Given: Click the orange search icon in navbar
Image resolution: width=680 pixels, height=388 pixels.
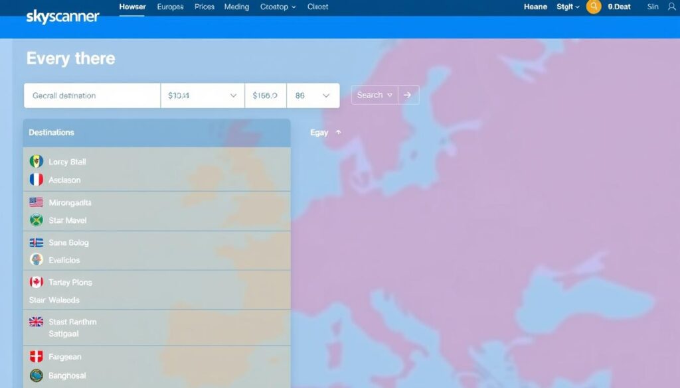Looking at the screenshot, I should point(594,7).
